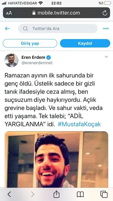Open Safari bookmarks book icon
Image resolution: width=113 pixels, height=201 pixels.
click(80, 194)
